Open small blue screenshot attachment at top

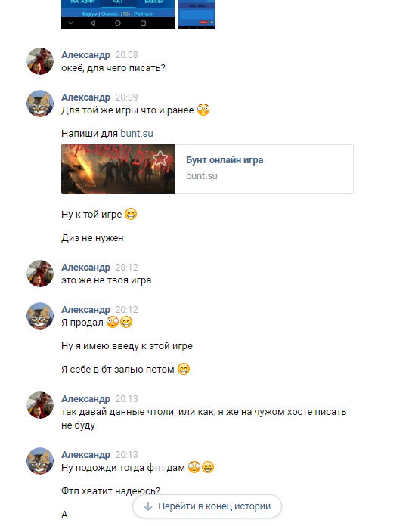pyautogui.click(x=197, y=14)
